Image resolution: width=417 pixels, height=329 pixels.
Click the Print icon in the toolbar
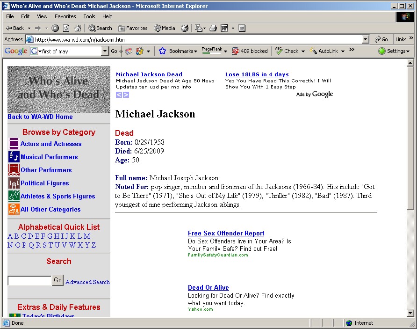point(213,28)
